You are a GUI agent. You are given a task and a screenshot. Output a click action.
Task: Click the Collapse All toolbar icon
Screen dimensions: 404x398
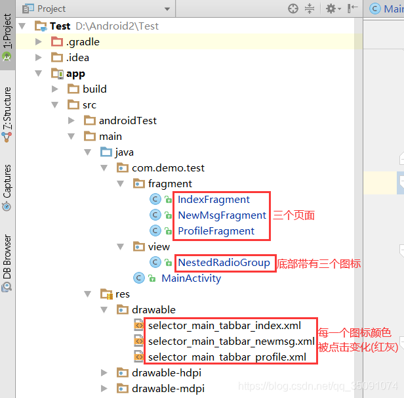pos(310,9)
